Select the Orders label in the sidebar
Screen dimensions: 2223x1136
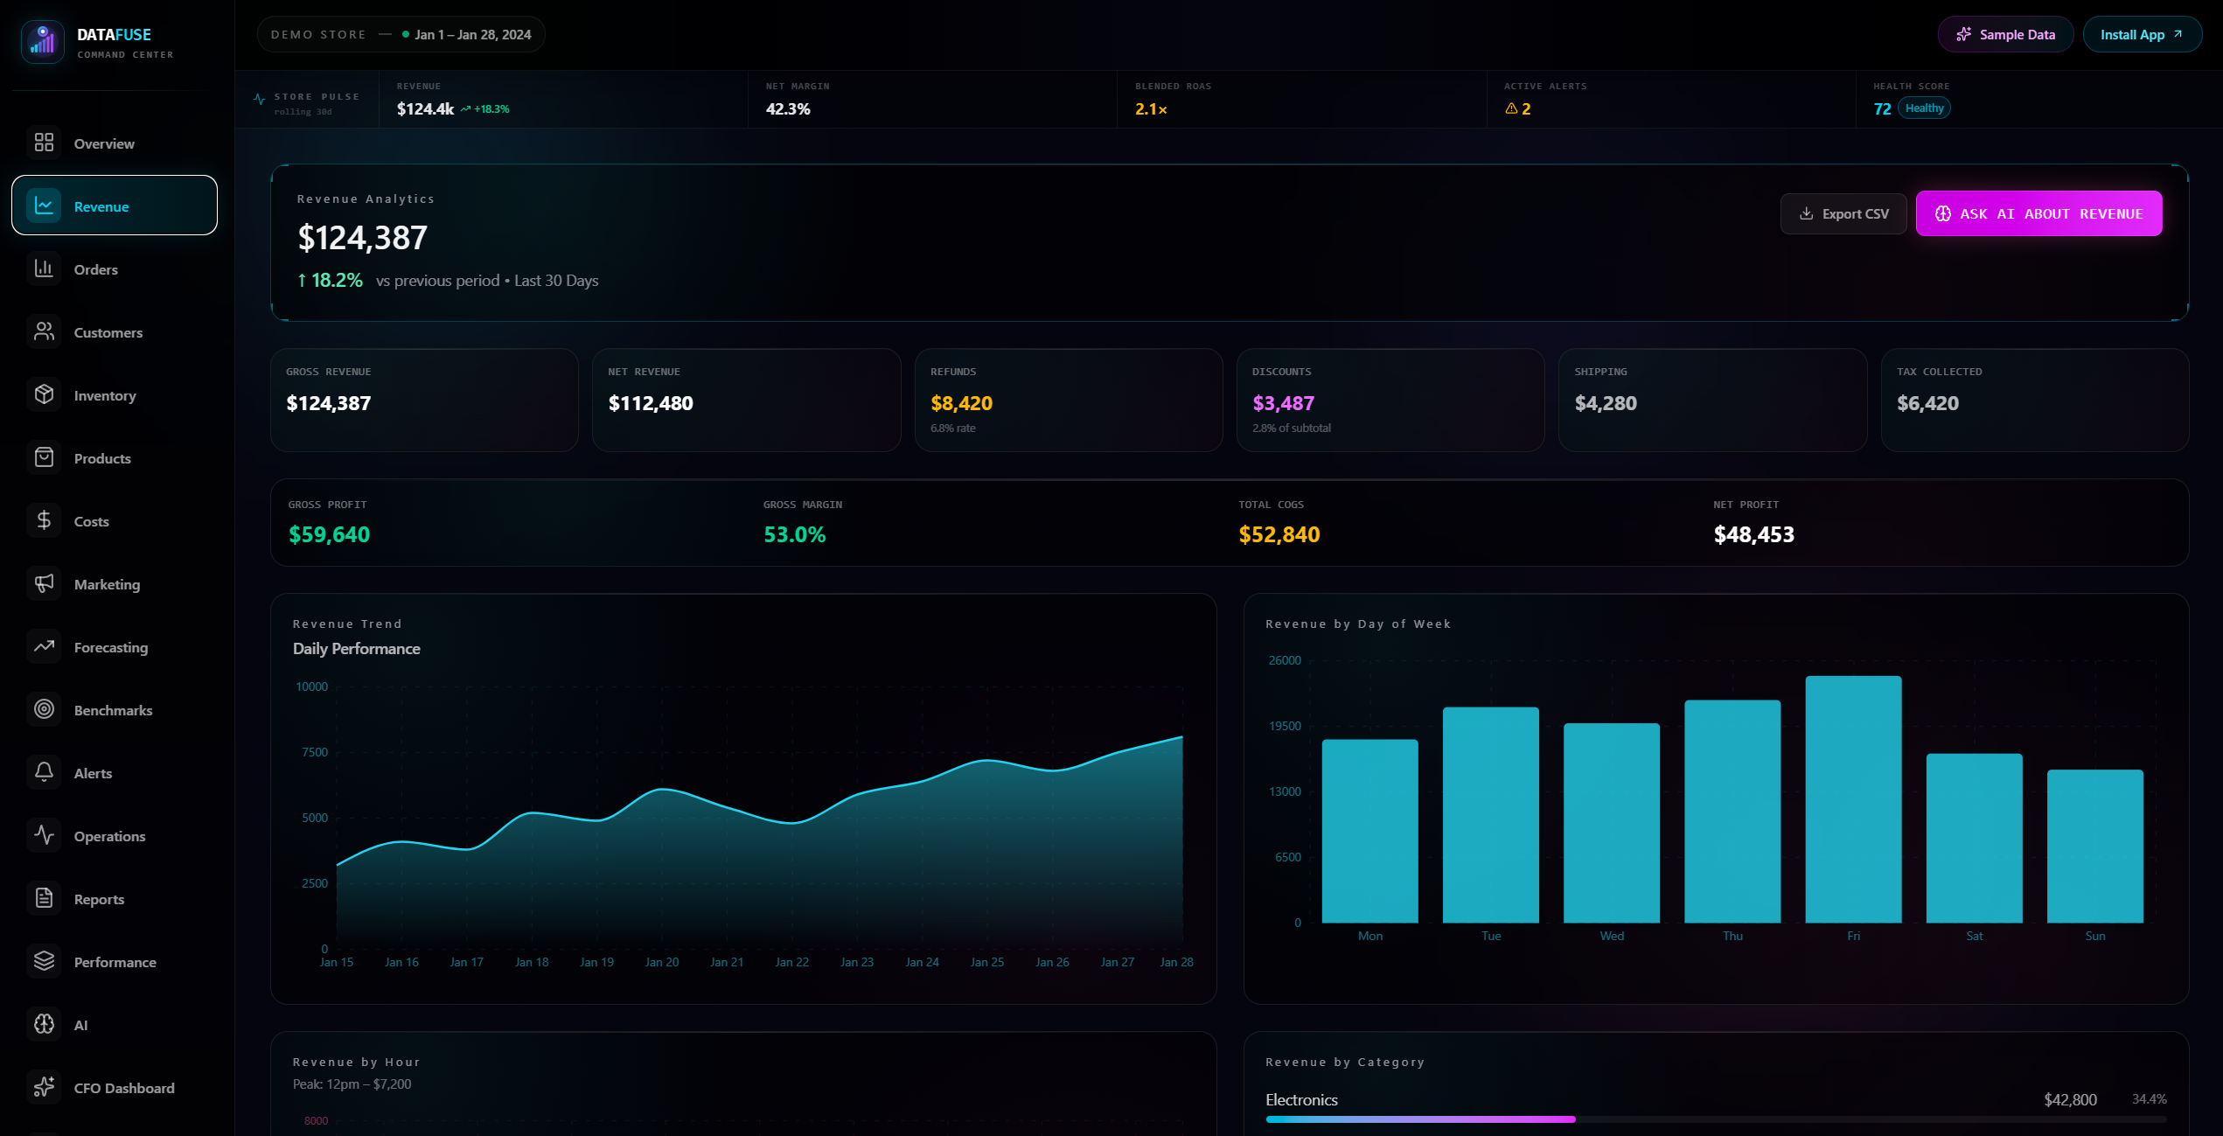[96, 269]
